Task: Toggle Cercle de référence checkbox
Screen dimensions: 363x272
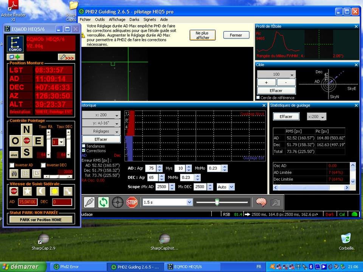Action: [x=258, y=97]
